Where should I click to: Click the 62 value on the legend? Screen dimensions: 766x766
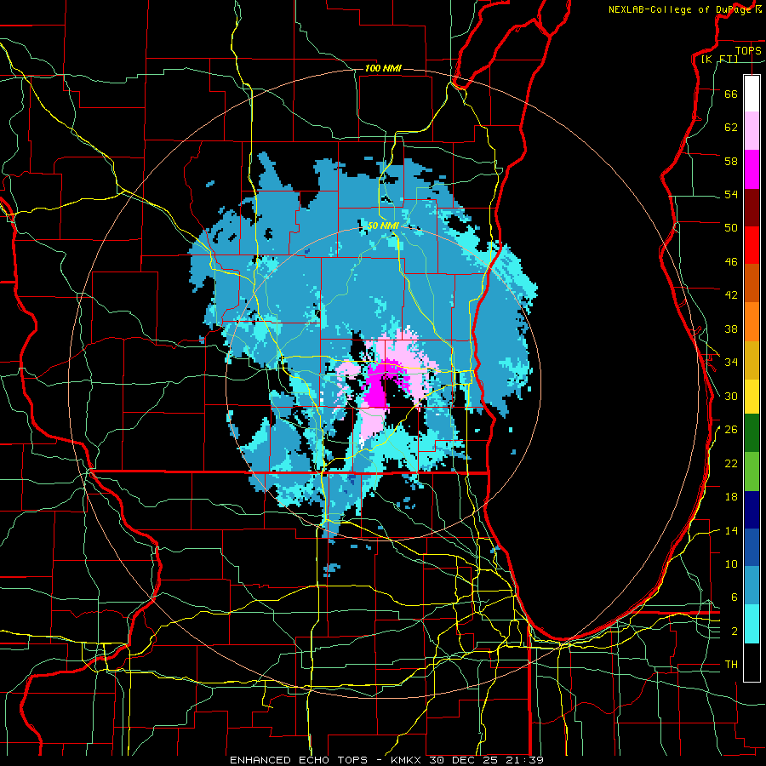tap(731, 128)
